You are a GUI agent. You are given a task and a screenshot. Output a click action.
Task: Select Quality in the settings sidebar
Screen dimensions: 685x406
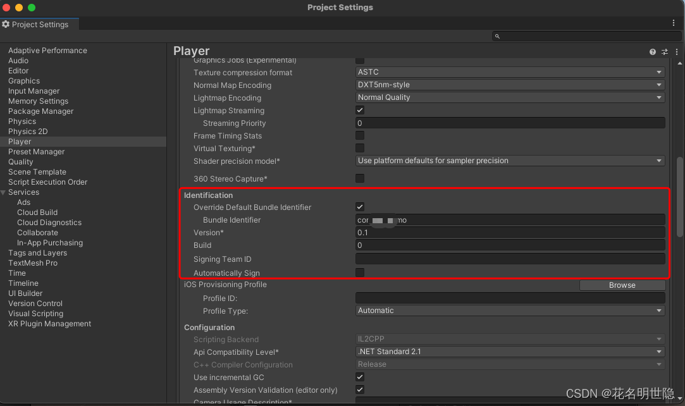pyautogui.click(x=21, y=161)
